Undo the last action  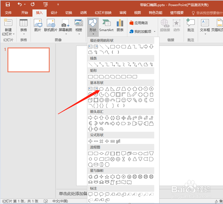click(x=20, y=4)
